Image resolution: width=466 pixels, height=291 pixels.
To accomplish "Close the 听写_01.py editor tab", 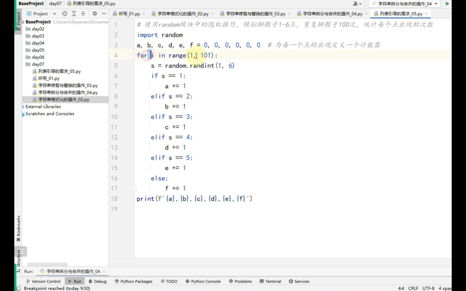I will point(144,13).
